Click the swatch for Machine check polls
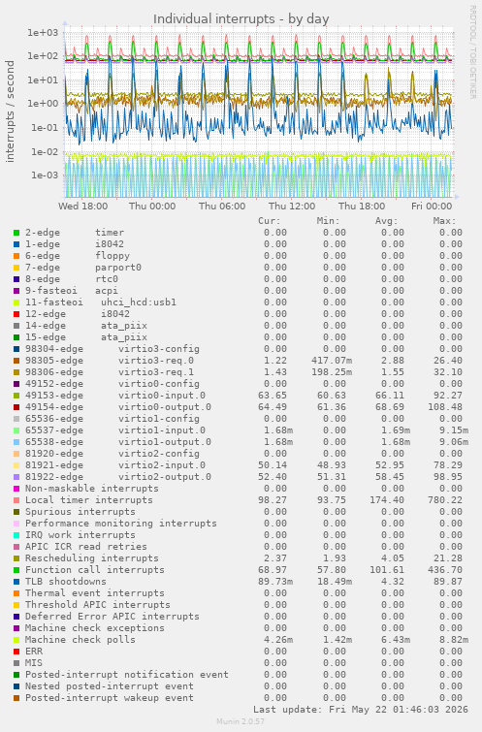 click(16, 640)
